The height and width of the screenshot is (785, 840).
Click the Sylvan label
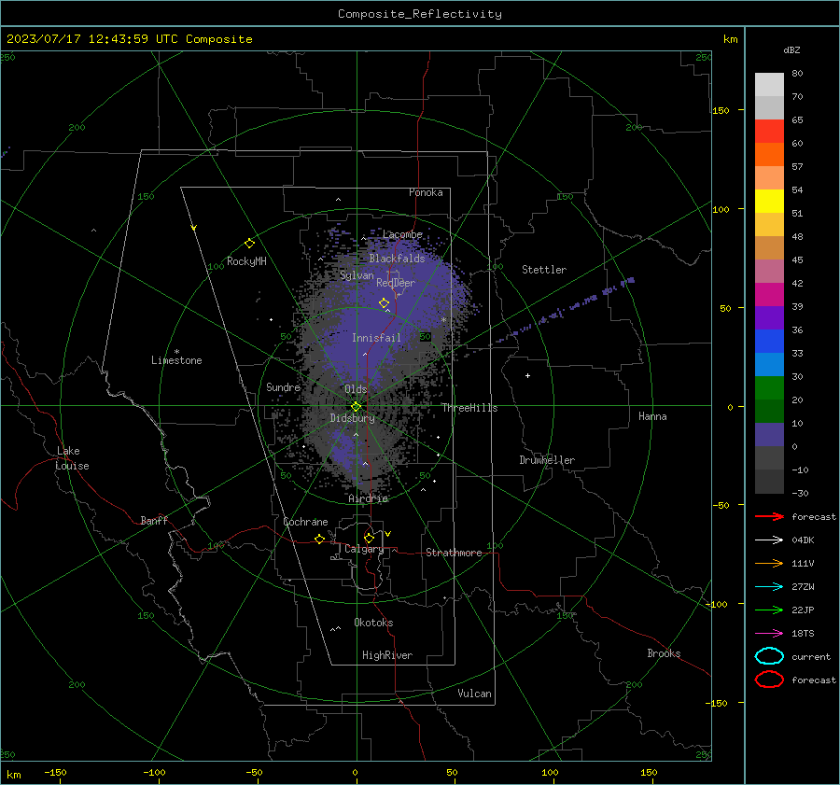[x=357, y=275]
